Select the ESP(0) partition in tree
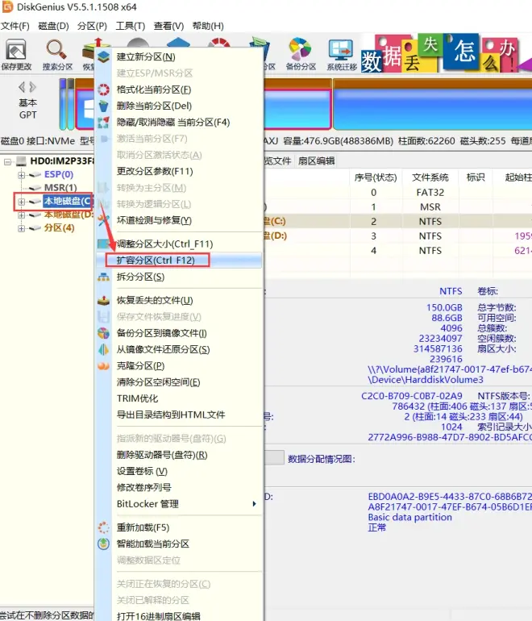532x621 pixels. [x=59, y=175]
